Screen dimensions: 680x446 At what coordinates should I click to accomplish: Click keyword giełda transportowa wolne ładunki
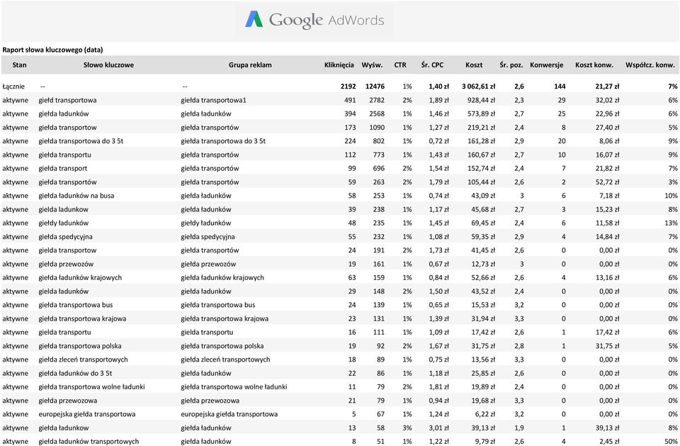(92, 387)
